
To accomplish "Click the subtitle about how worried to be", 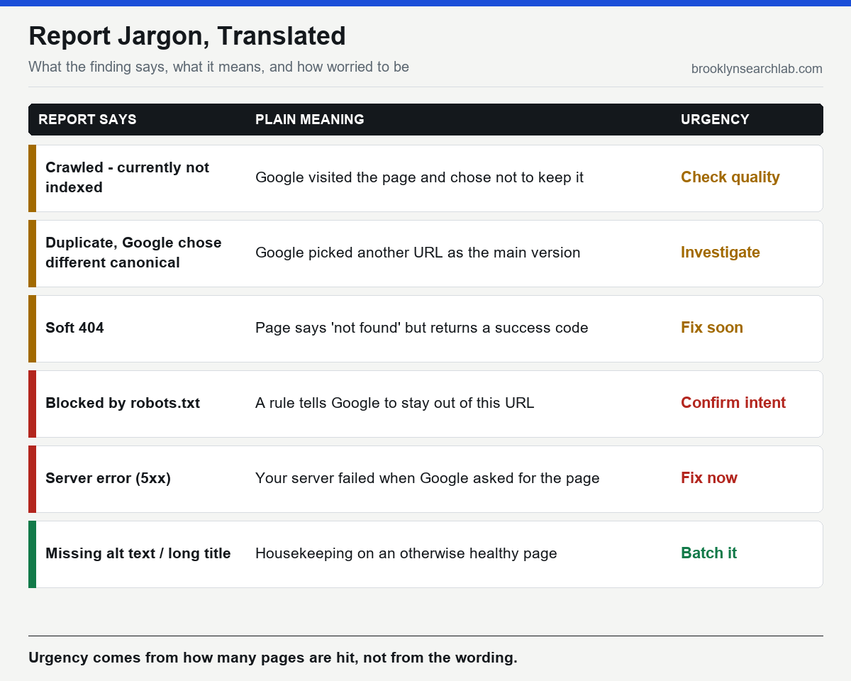I will coord(218,67).
